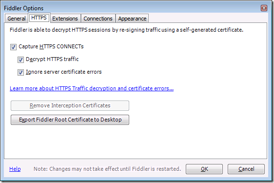Open the Learn more about HTTPS decryption link

tap(92, 88)
